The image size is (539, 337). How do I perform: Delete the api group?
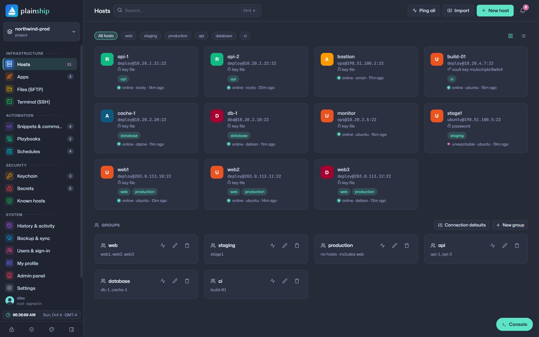coord(517,246)
